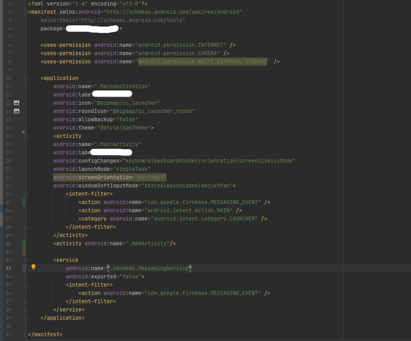Click the WRITE_EXTERNAL_STORAGE permission value
This screenshot has width=411, height=341.
[202, 61]
